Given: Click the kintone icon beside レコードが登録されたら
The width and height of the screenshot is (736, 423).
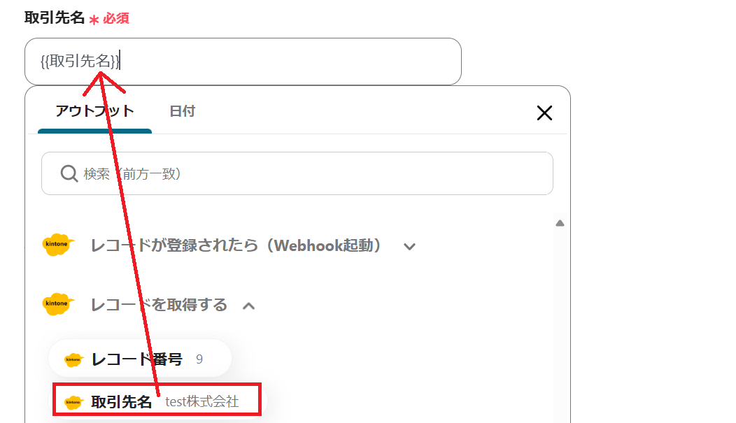Looking at the screenshot, I should [x=58, y=244].
